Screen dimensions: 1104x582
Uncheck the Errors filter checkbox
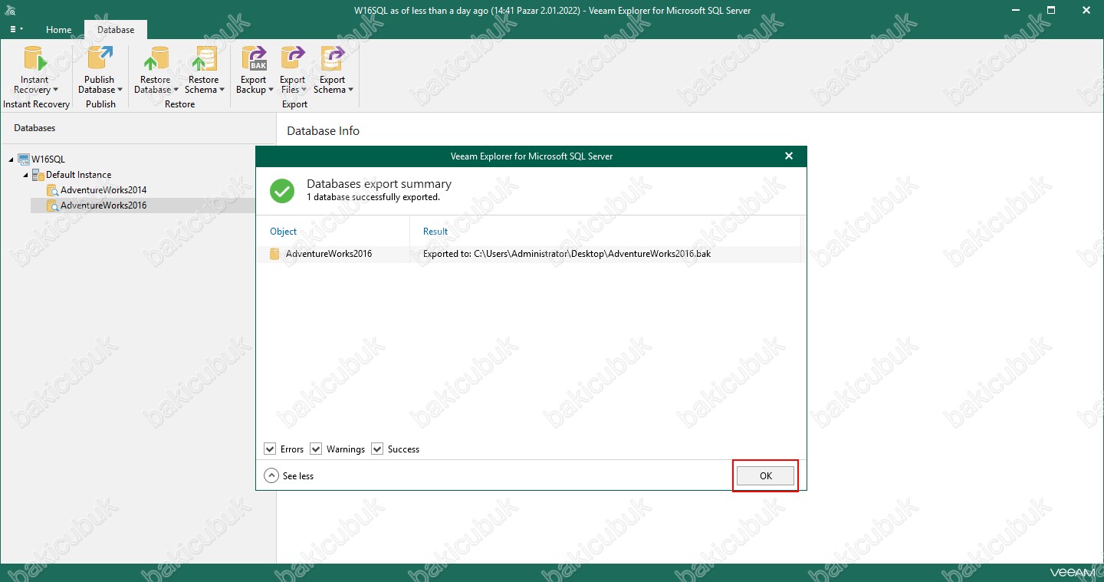point(270,449)
